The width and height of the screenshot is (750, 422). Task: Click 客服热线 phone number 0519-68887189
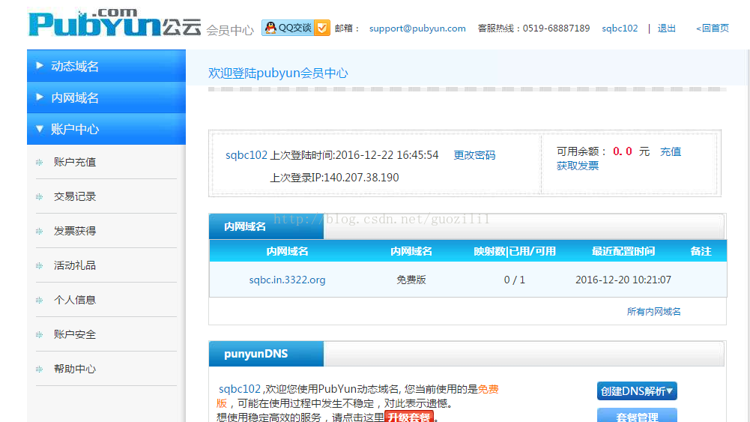click(556, 28)
